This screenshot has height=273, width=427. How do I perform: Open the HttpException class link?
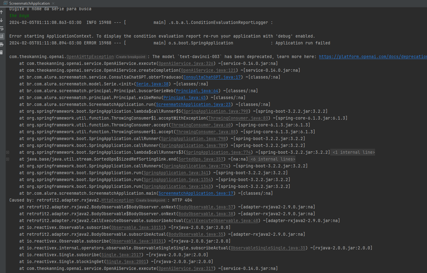118,200
